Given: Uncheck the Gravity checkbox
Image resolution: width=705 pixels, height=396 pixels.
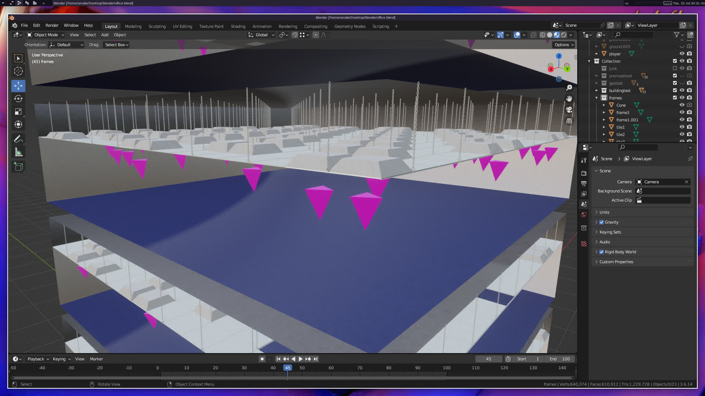Looking at the screenshot, I should (x=601, y=222).
